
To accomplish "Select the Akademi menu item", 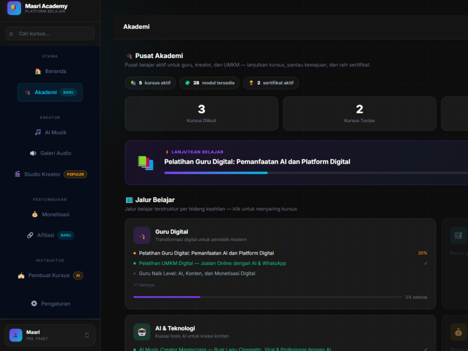I will tap(50, 92).
